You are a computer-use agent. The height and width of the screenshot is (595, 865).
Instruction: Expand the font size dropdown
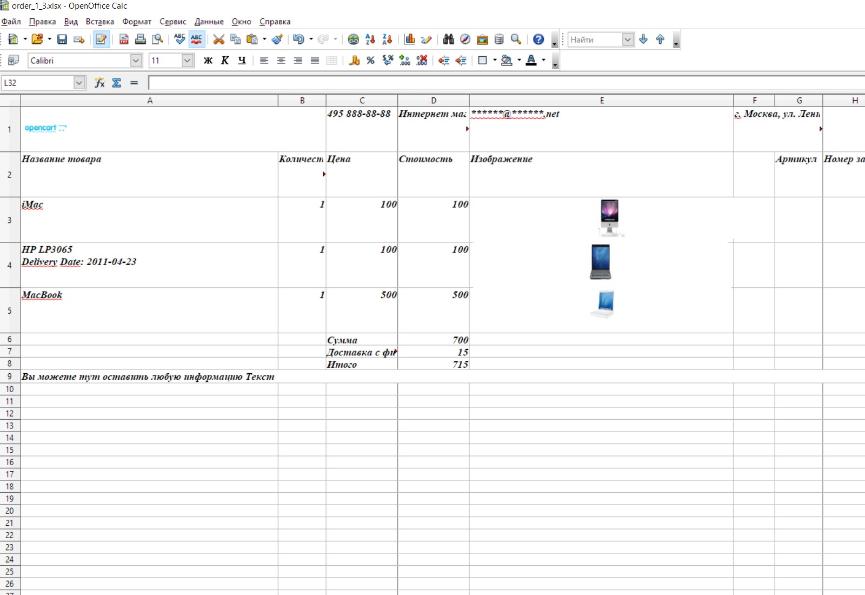188,61
